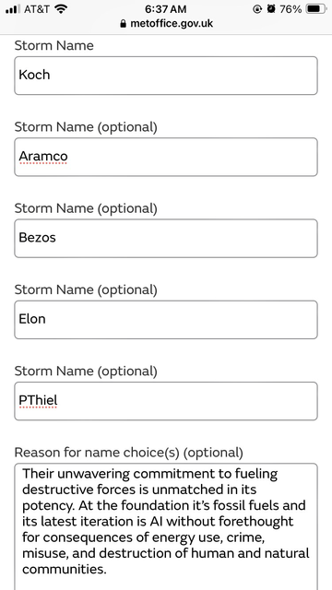Focus the Storm Name field containing Koch
332x590 pixels.
[x=166, y=76]
